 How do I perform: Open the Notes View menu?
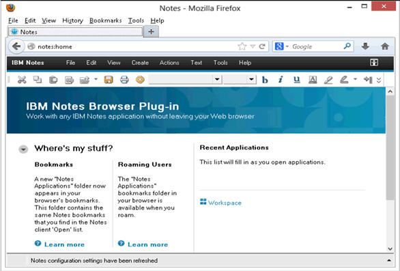(x=114, y=63)
